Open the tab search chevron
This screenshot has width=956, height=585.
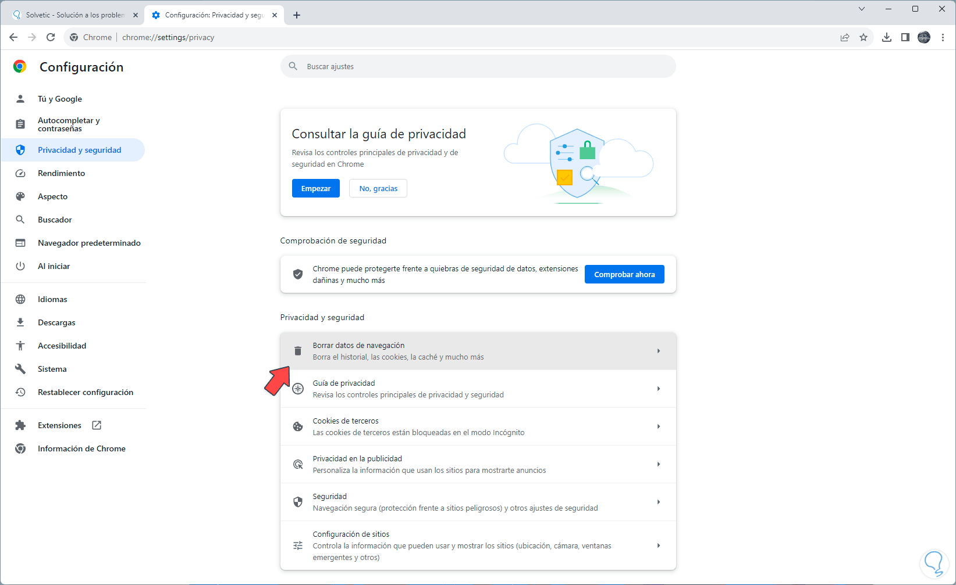click(x=862, y=9)
